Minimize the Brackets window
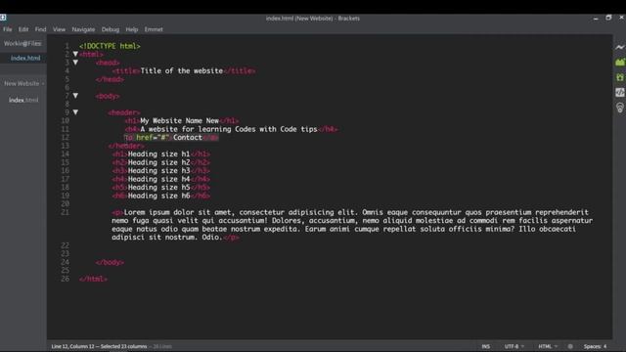Image resolution: width=626 pixels, height=352 pixels. pos(596,19)
